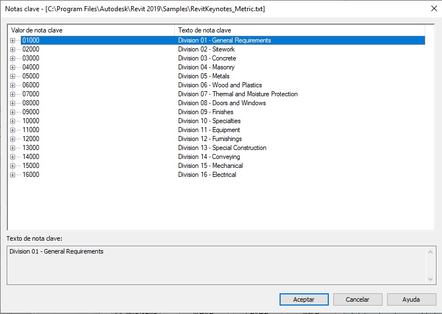
Task: Select Division 13 - Special Construction entry
Action: 222,148
